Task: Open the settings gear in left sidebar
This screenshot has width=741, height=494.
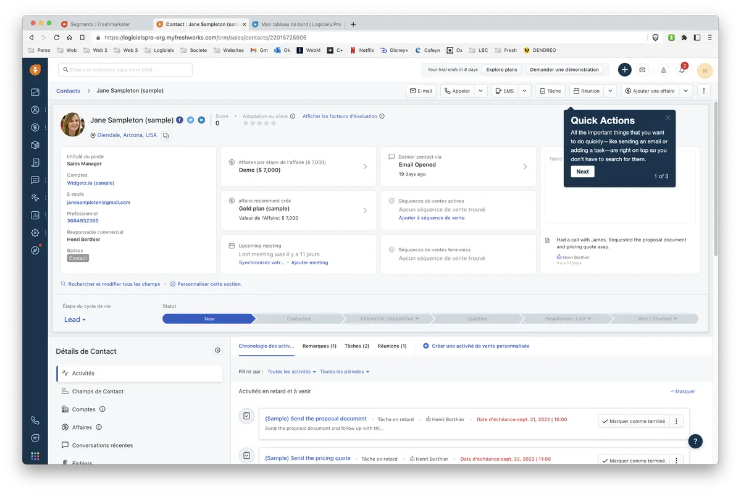Action: coord(35,233)
